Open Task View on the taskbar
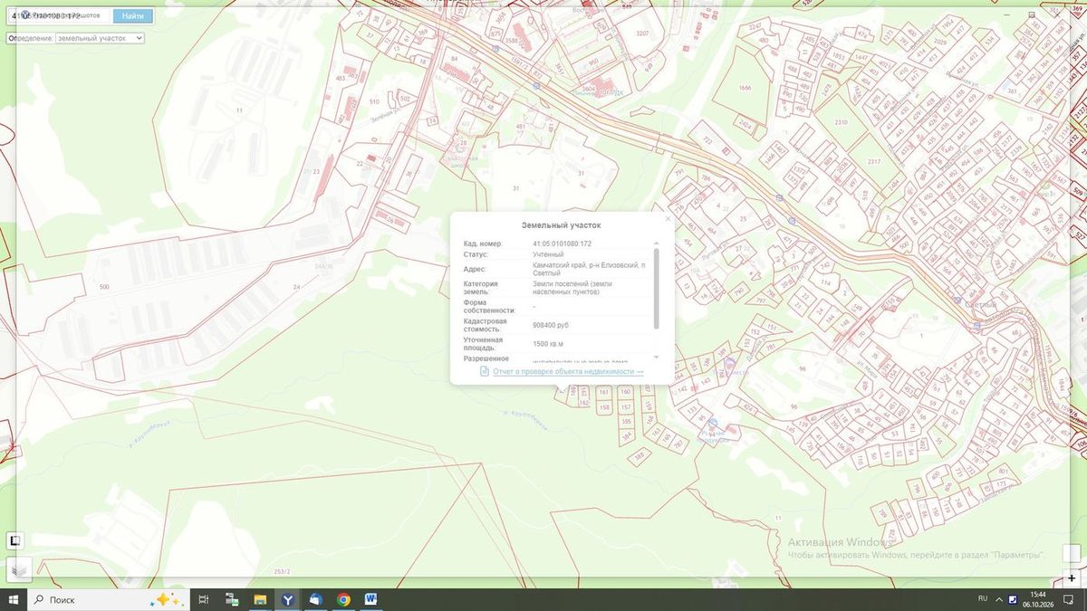 [204, 599]
